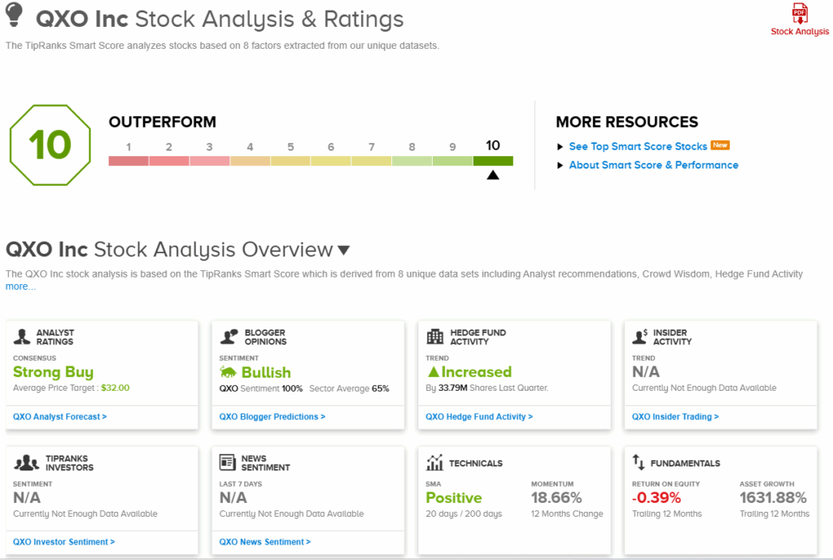This screenshot has height=560, width=833.
Task: Open QXO News Sentiment link
Action: (x=265, y=542)
